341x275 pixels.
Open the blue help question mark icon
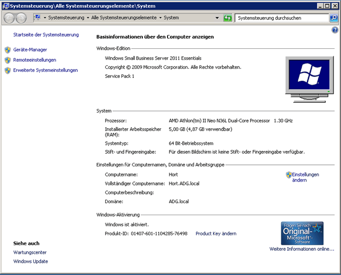tap(334, 30)
